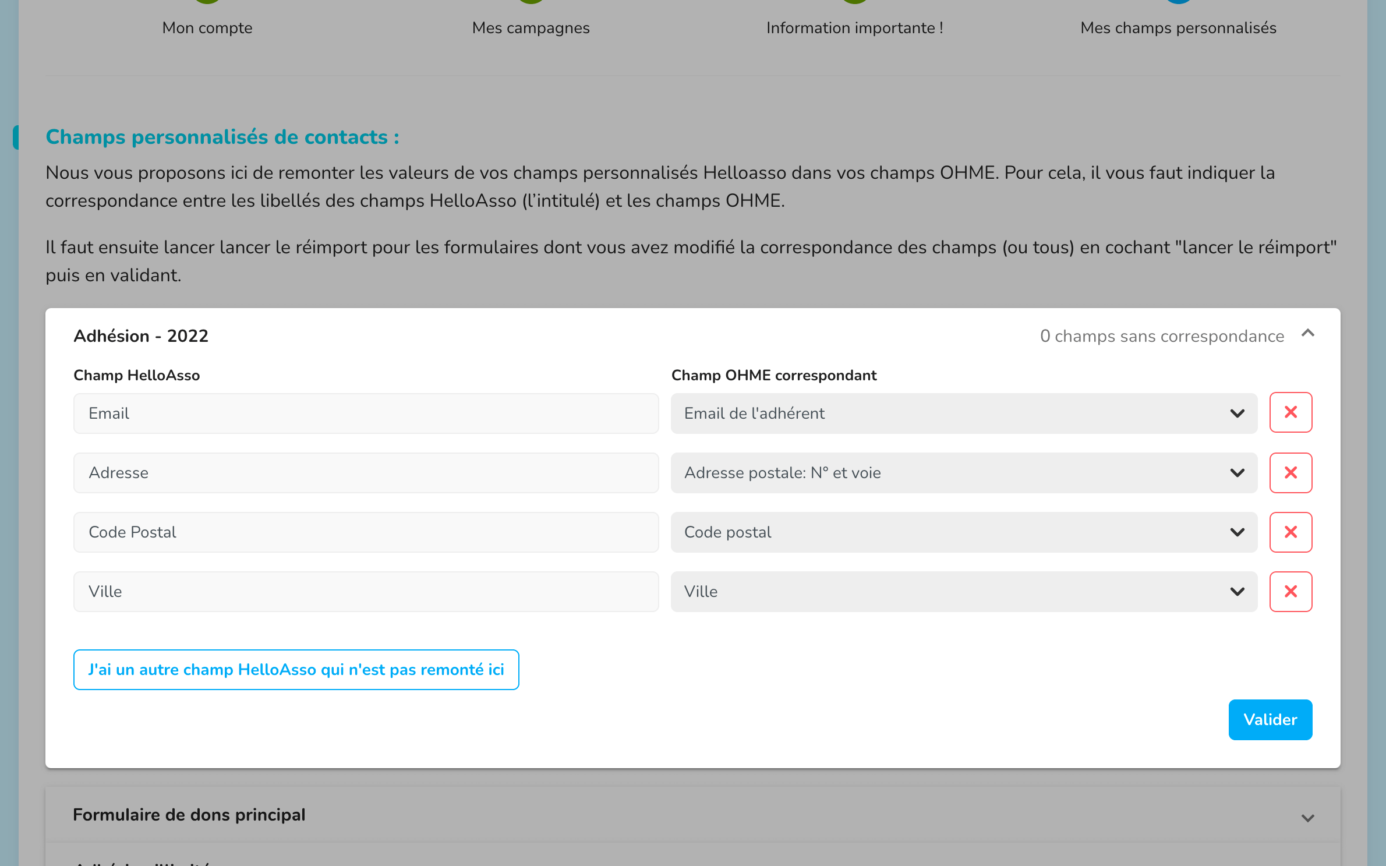
Task: Click the Ville HelloAsso field input
Action: 366,591
